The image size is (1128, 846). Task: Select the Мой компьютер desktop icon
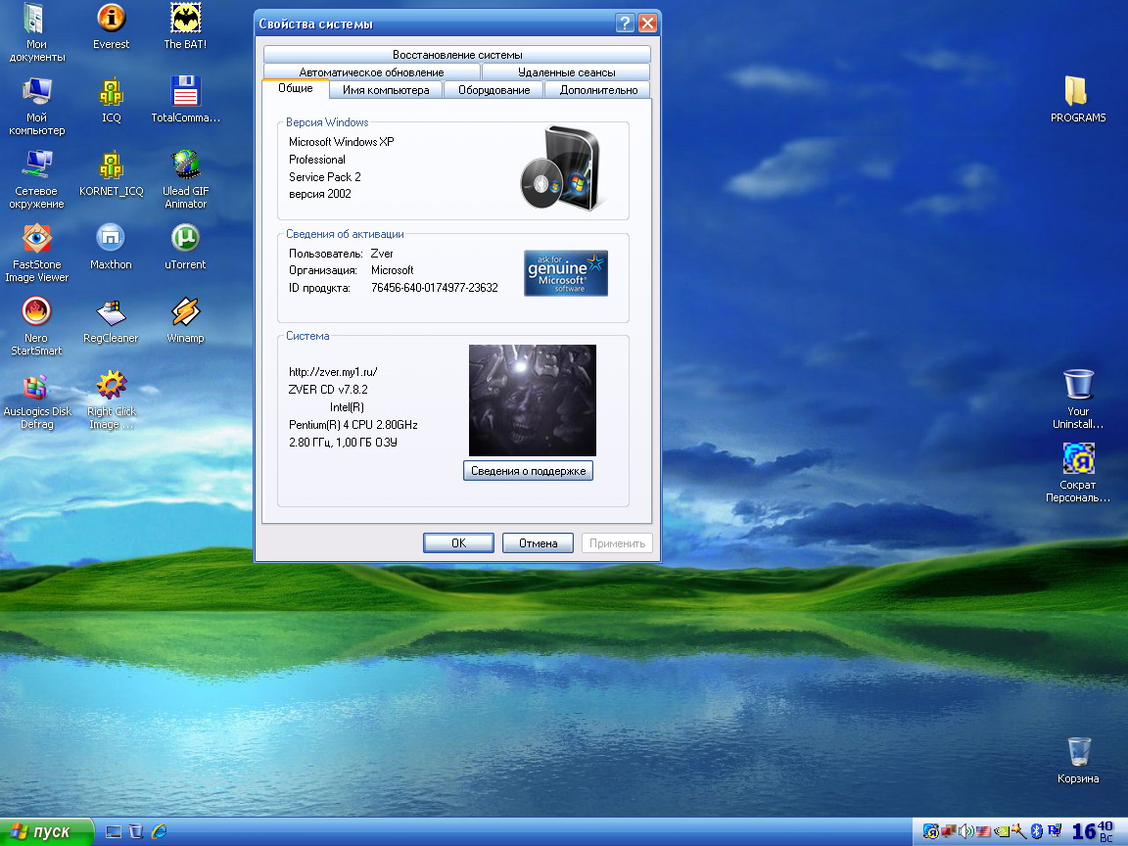coord(36,106)
